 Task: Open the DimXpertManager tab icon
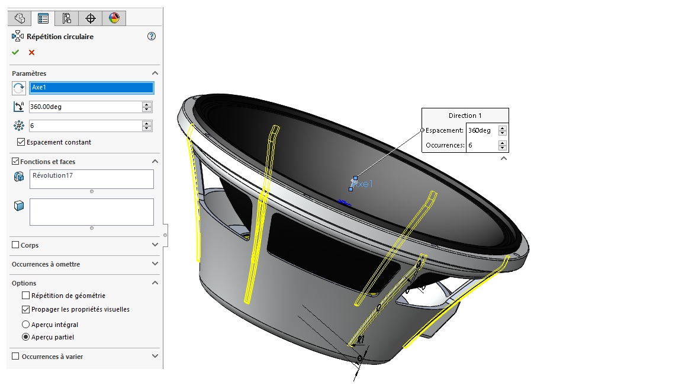[x=91, y=18]
